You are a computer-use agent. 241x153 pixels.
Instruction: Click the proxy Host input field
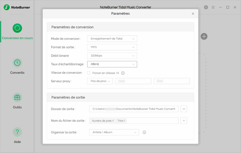click(133, 81)
